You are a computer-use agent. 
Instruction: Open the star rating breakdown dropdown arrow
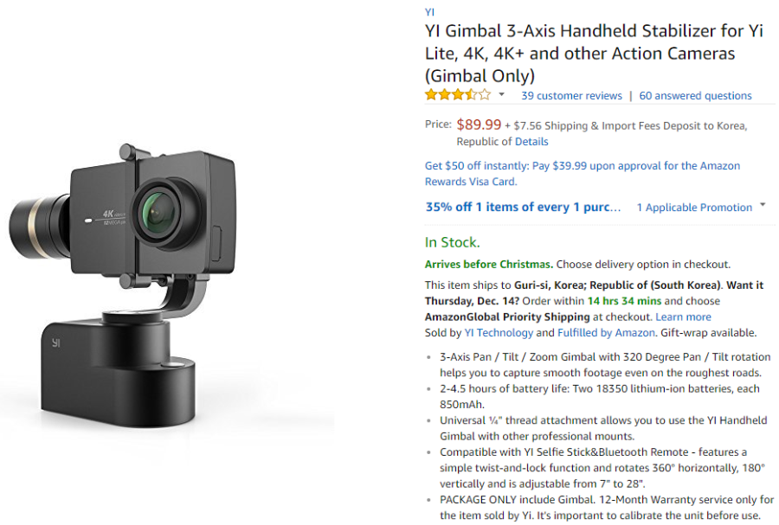pyautogui.click(x=502, y=94)
